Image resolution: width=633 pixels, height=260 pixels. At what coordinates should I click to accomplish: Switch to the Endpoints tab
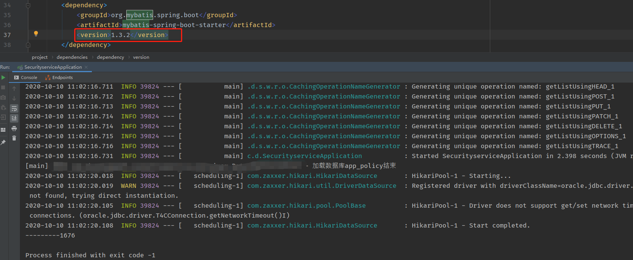[x=59, y=78]
